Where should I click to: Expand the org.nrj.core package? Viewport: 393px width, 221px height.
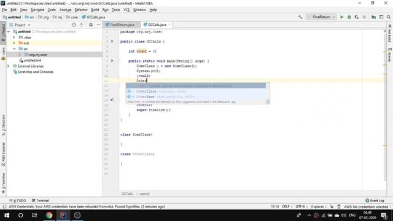point(20,55)
